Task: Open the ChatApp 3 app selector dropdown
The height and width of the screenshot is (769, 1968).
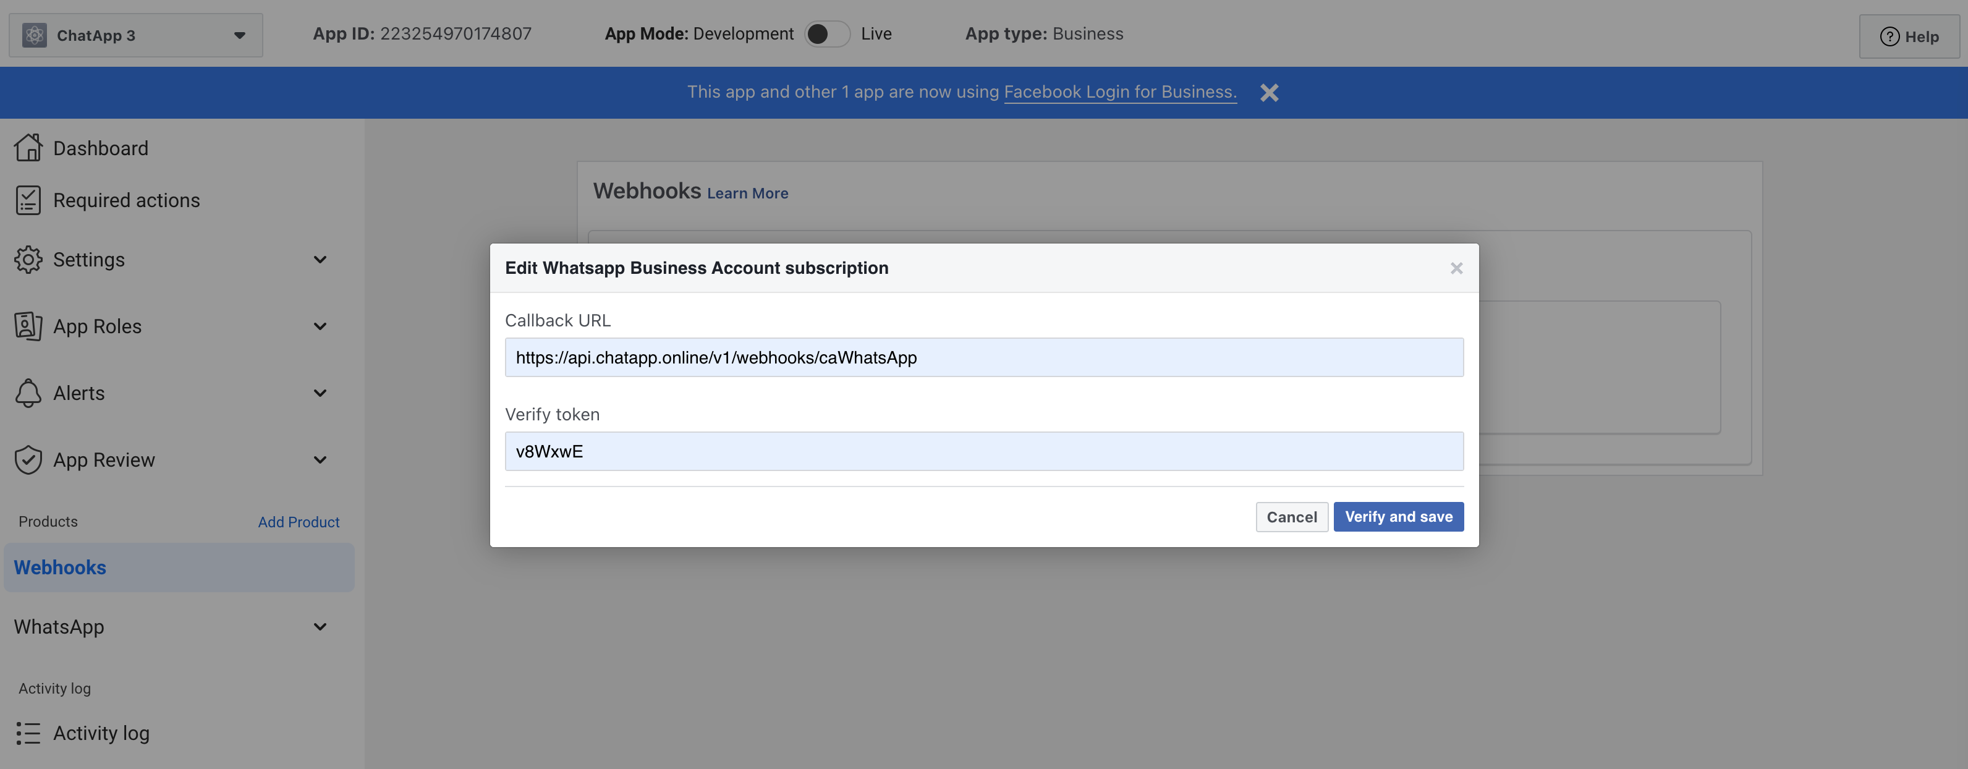Action: 239,35
